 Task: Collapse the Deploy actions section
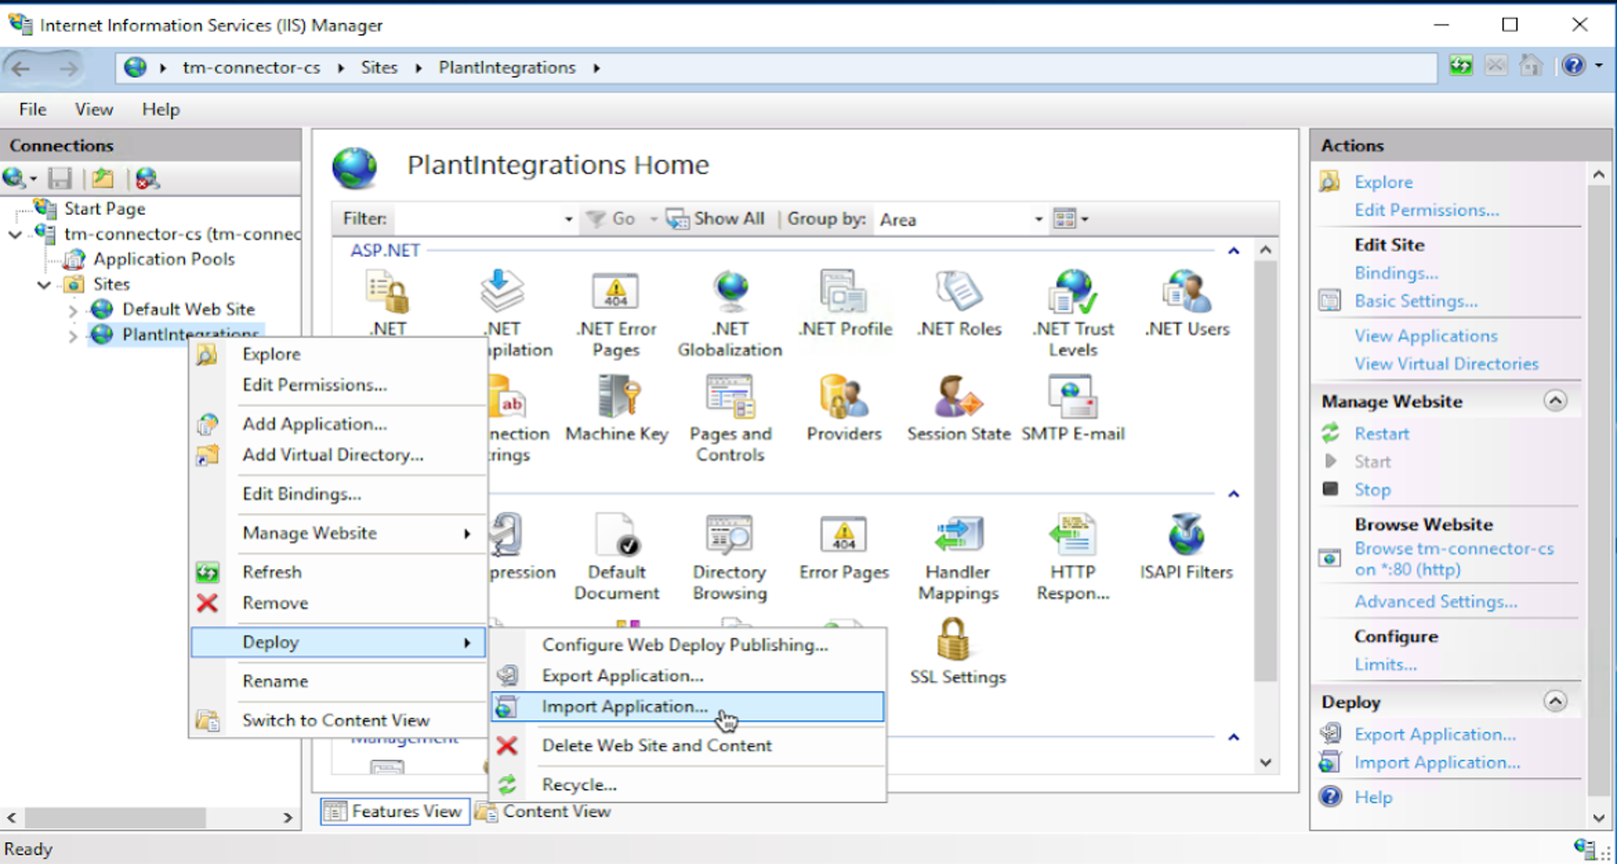(x=1555, y=701)
